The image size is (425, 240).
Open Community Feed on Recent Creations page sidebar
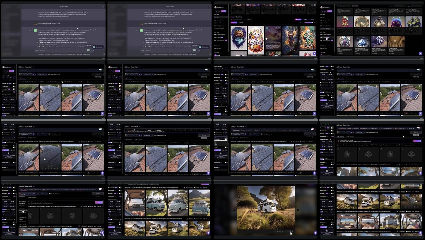(220, 20)
